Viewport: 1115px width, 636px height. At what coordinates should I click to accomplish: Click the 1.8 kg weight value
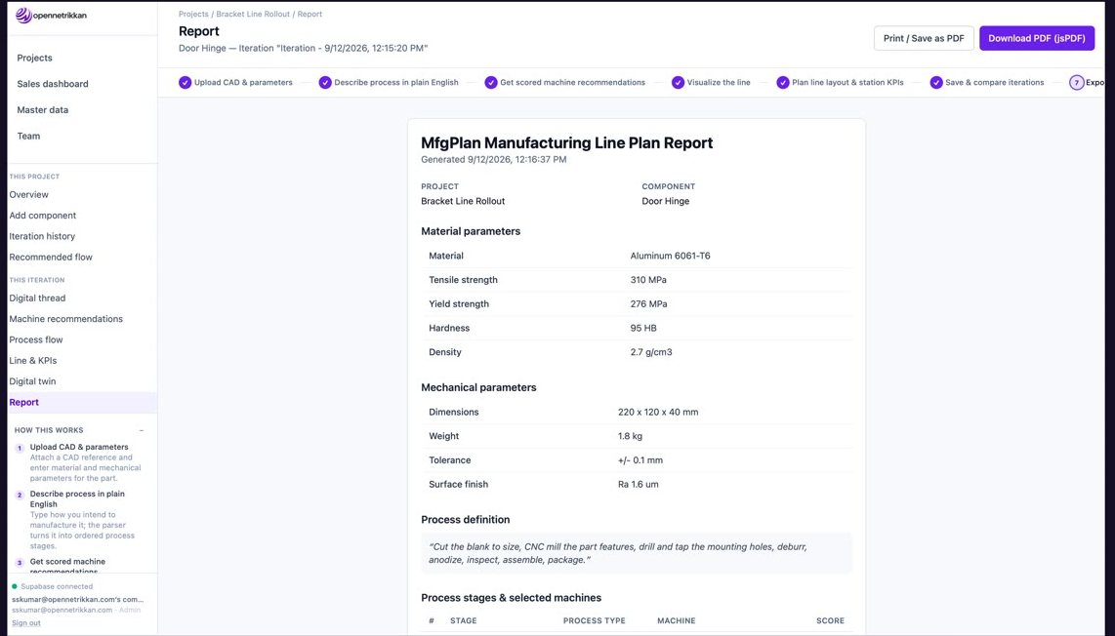pos(630,436)
